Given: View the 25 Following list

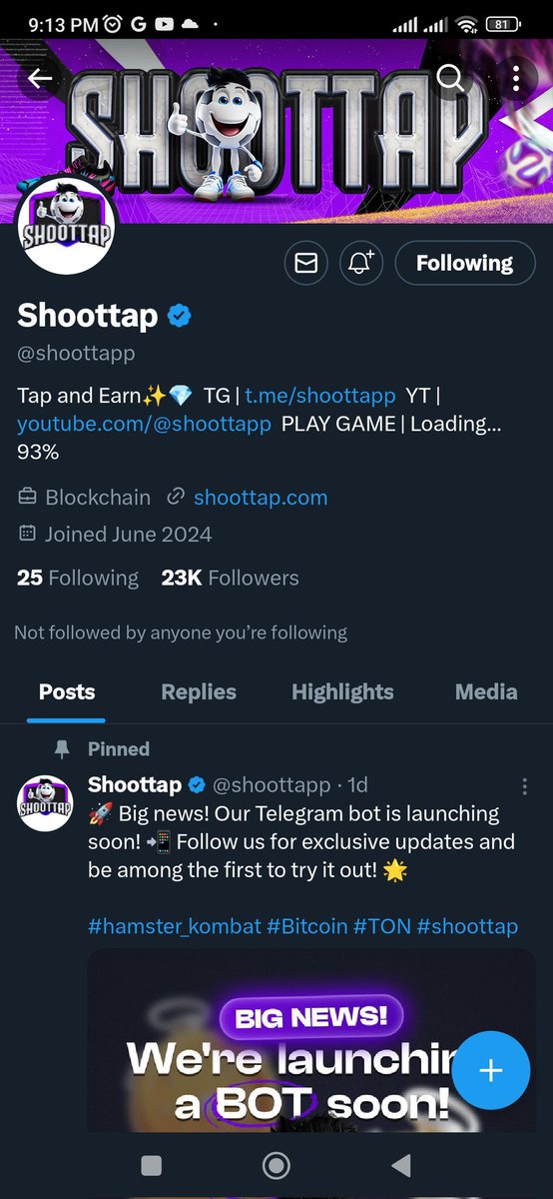Looking at the screenshot, I should 78,578.
